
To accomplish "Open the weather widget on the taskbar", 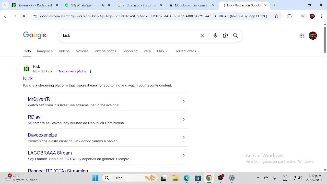I will coord(21,178).
